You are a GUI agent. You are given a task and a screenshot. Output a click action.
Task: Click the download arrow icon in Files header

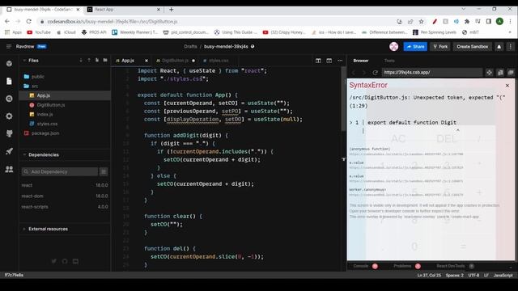(x=81, y=61)
